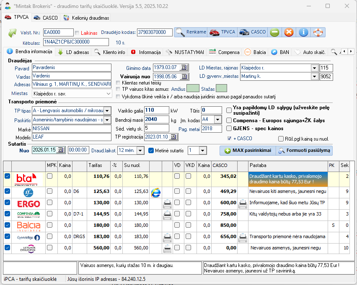Click the green arrow icon beside Valst. Nr.

point(13,33)
